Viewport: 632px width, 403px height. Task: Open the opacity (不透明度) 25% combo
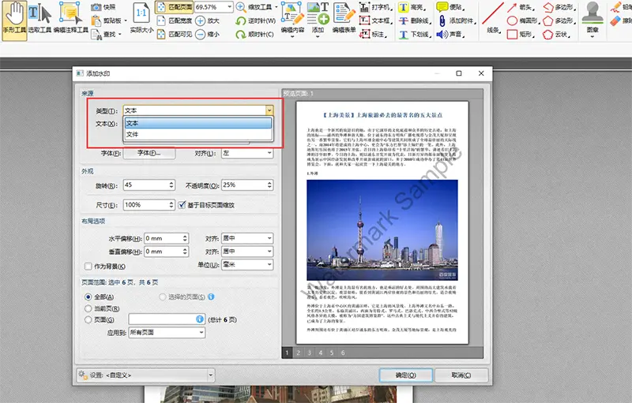coord(247,185)
